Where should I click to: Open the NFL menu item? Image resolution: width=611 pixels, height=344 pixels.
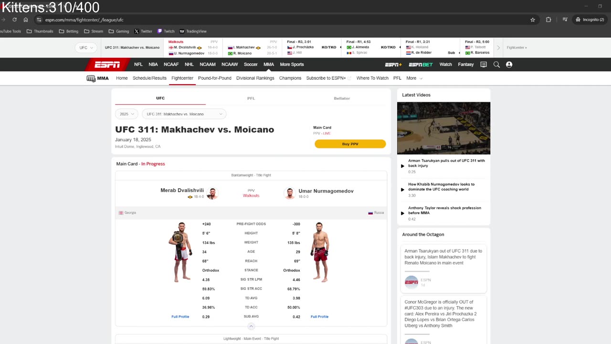138,64
